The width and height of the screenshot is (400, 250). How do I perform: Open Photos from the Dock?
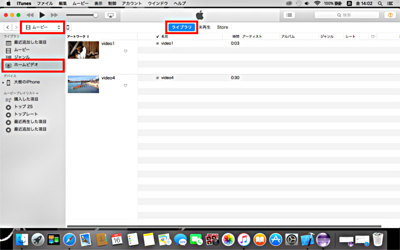click(x=228, y=240)
